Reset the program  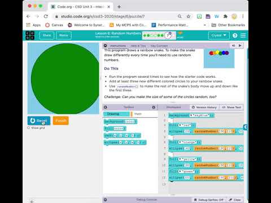[39, 121]
